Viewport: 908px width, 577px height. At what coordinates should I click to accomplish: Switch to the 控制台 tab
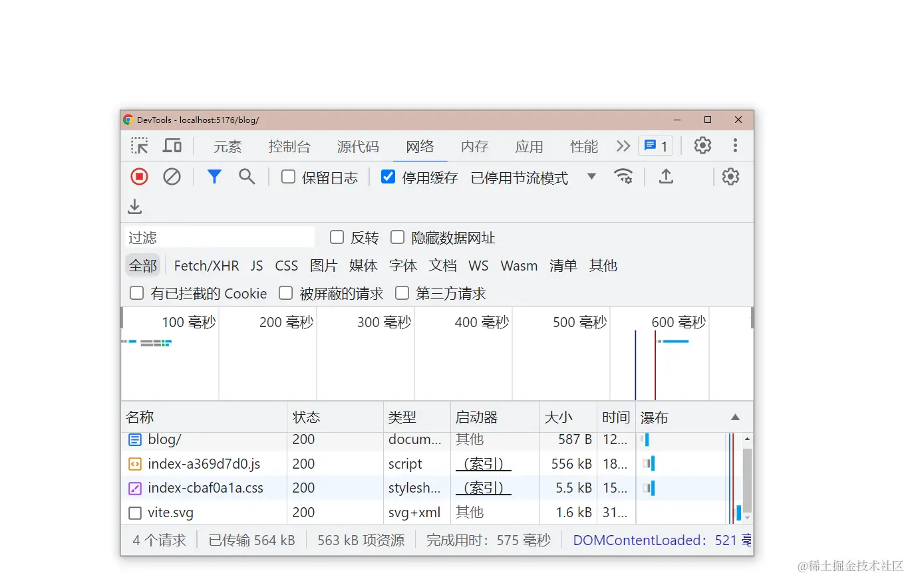[x=289, y=146]
